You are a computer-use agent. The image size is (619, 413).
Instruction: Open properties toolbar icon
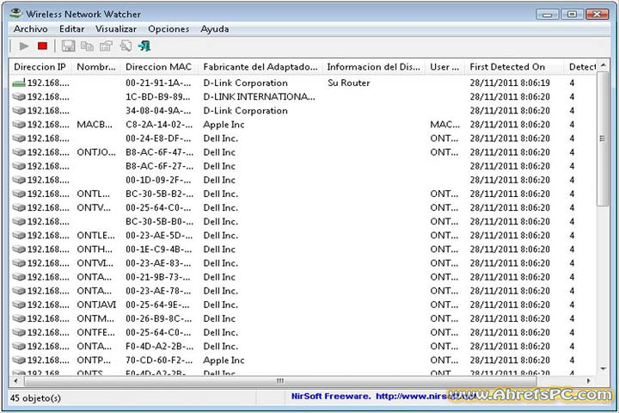106,46
